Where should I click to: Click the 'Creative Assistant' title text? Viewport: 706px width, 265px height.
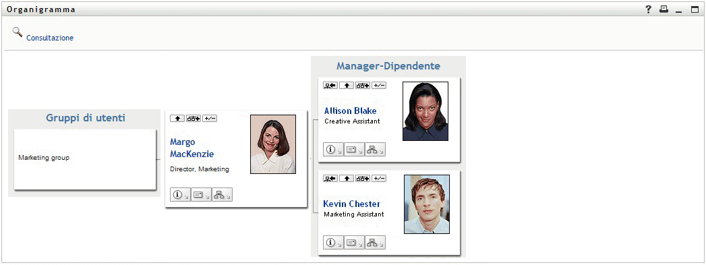352,121
